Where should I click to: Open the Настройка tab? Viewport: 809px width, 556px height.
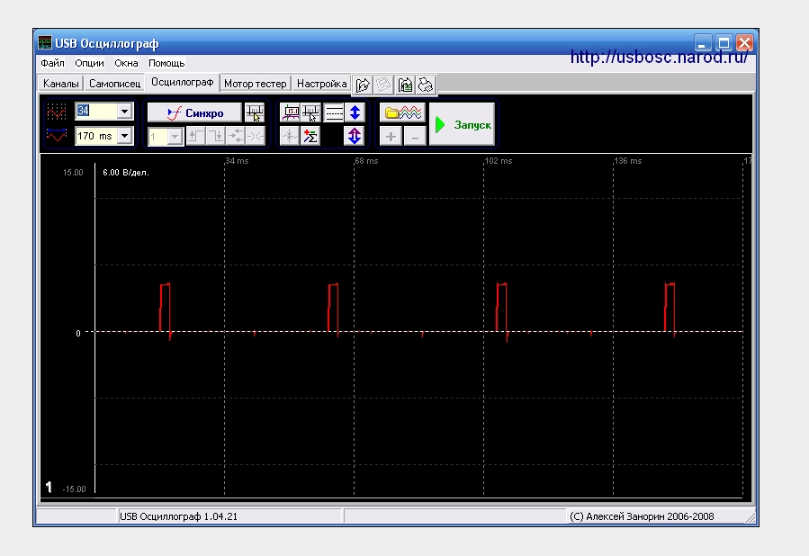(321, 84)
